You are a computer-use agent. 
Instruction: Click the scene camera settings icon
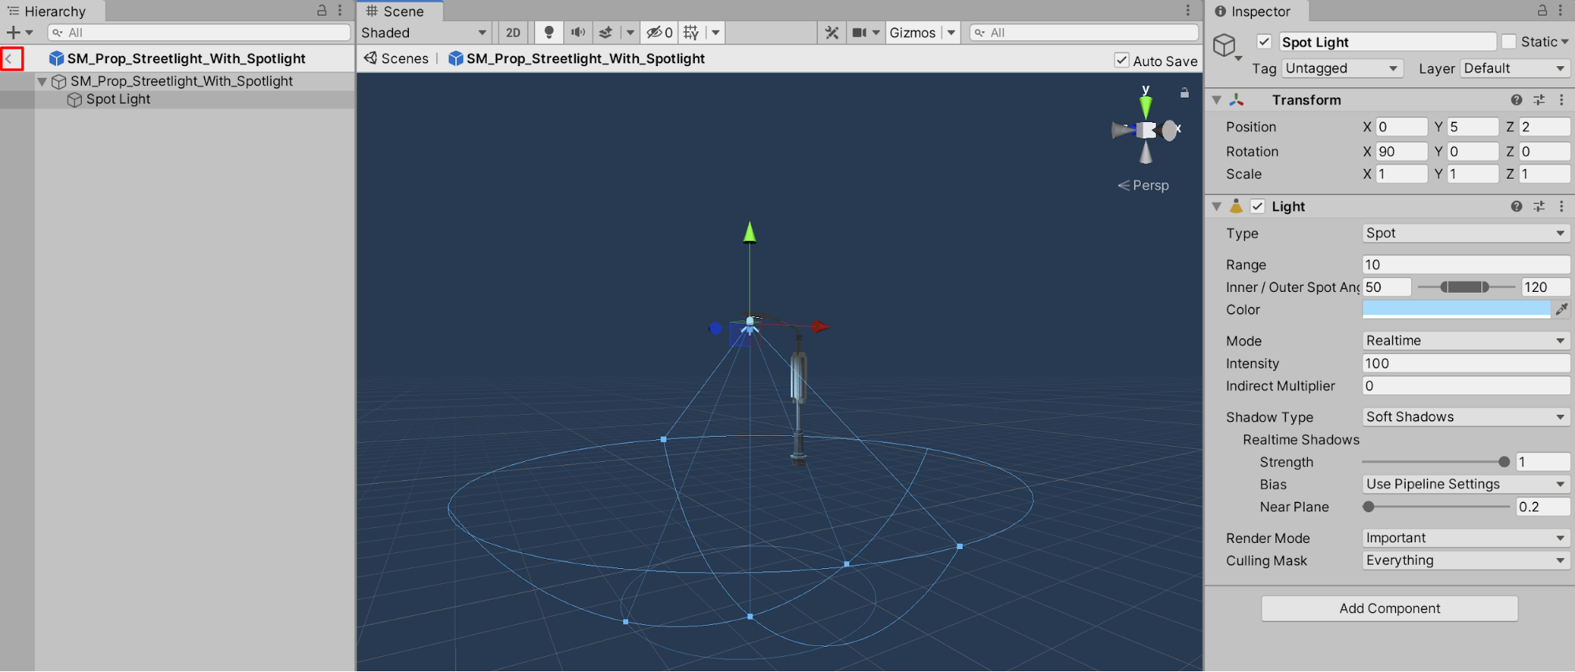click(x=860, y=32)
